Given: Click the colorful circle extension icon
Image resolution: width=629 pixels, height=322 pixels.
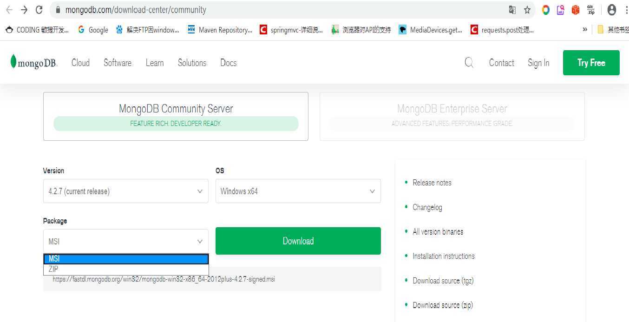Looking at the screenshot, I should click(x=546, y=10).
